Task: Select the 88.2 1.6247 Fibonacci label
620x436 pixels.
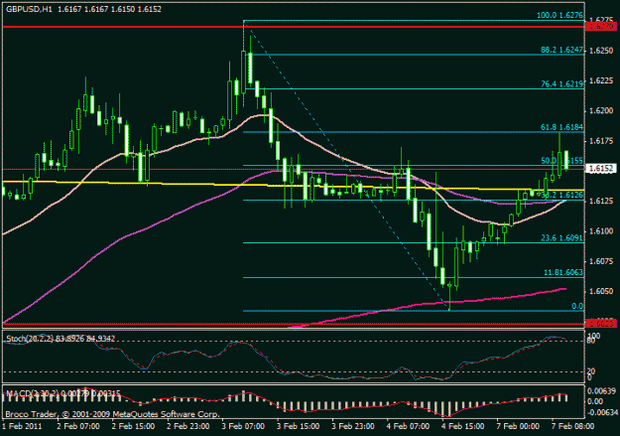Action: click(x=561, y=50)
